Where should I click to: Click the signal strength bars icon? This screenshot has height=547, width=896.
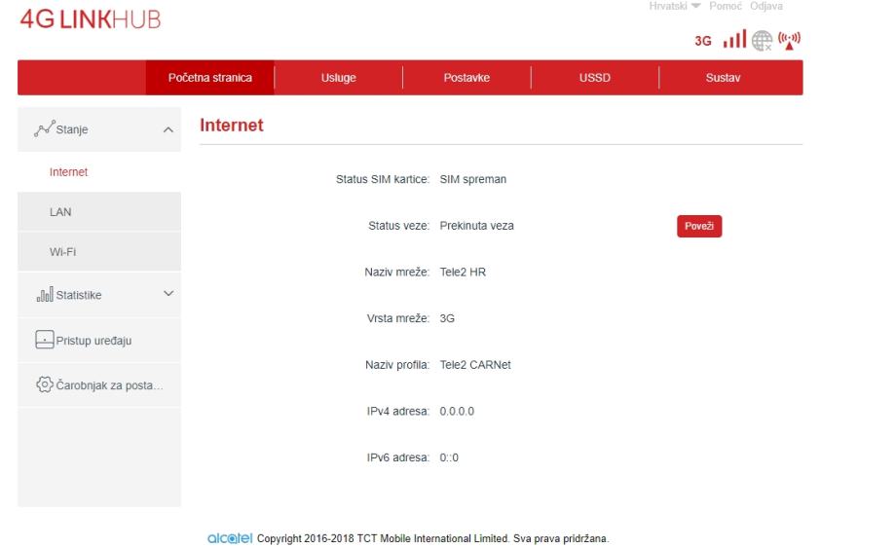click(x=734, y=39)
